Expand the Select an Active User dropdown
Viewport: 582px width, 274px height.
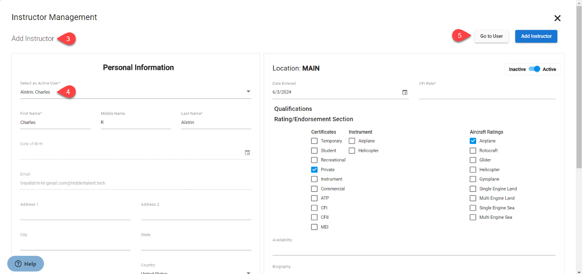248,92
